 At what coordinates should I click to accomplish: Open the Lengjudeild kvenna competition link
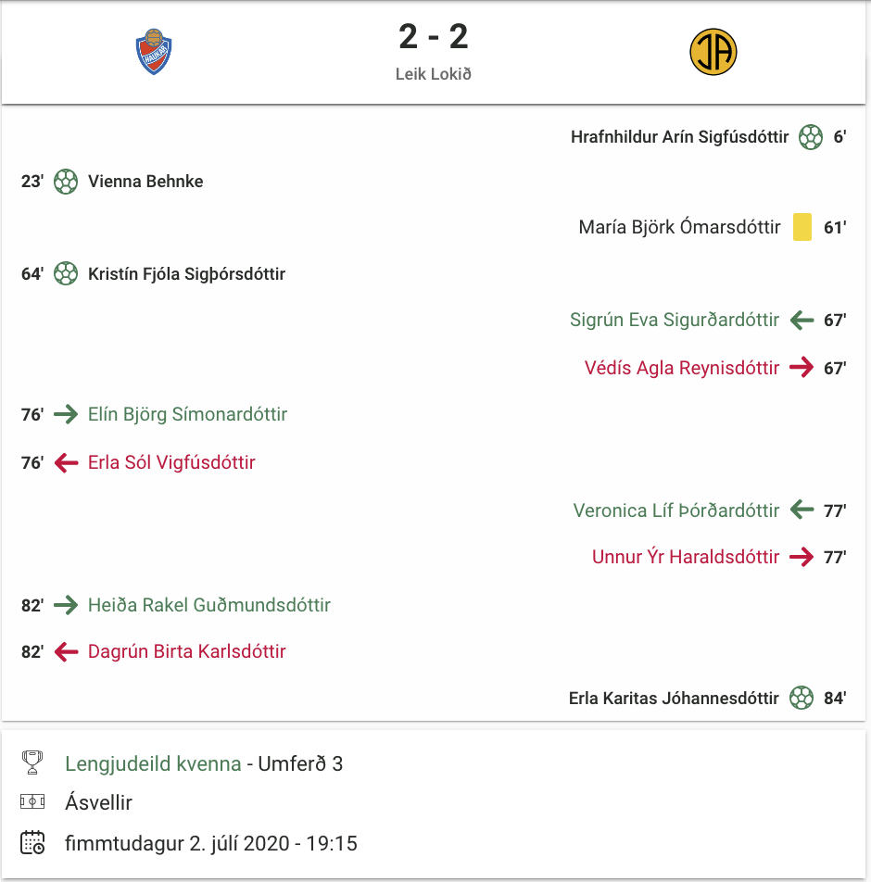pyautogui.click(x=153, y=763)
